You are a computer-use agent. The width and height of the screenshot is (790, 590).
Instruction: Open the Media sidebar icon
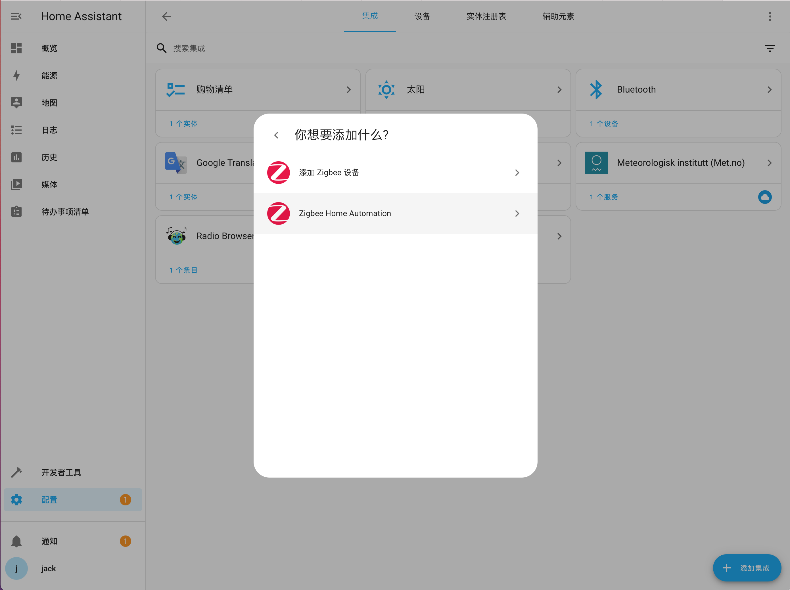tap(16, 185)
